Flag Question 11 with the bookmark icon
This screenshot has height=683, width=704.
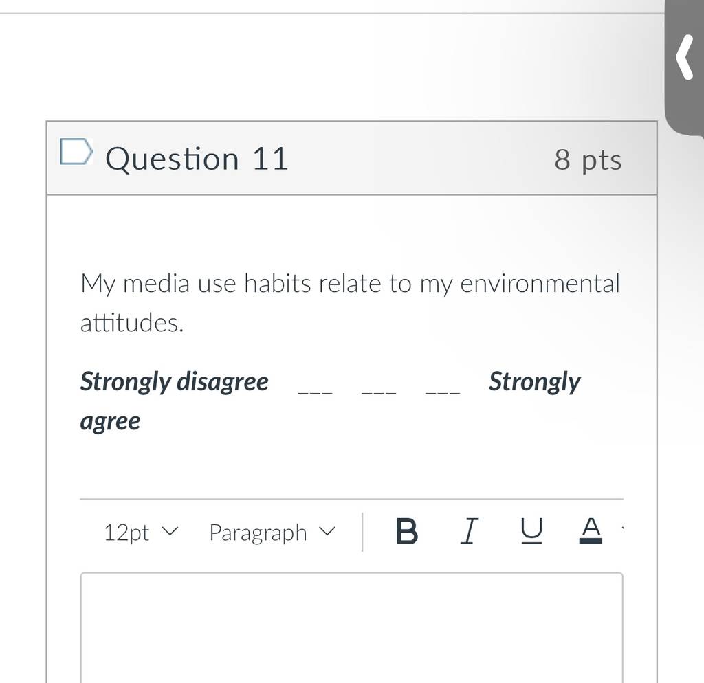(77, 152)
